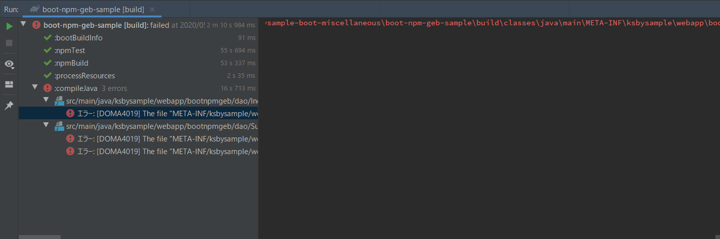
Task: Click Java file icon of dao/In... entry
Action: pos(59,101)
